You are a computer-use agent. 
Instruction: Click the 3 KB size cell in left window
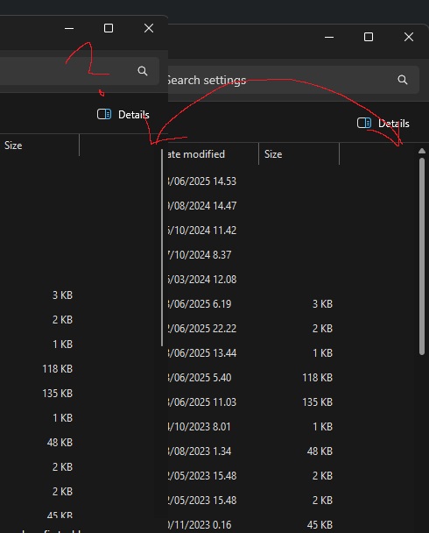point(62,295)
